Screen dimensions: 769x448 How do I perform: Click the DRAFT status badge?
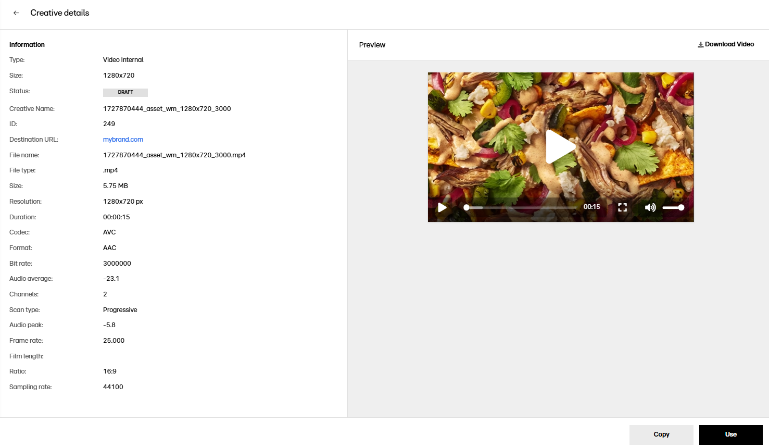click(x=125, y=92)
